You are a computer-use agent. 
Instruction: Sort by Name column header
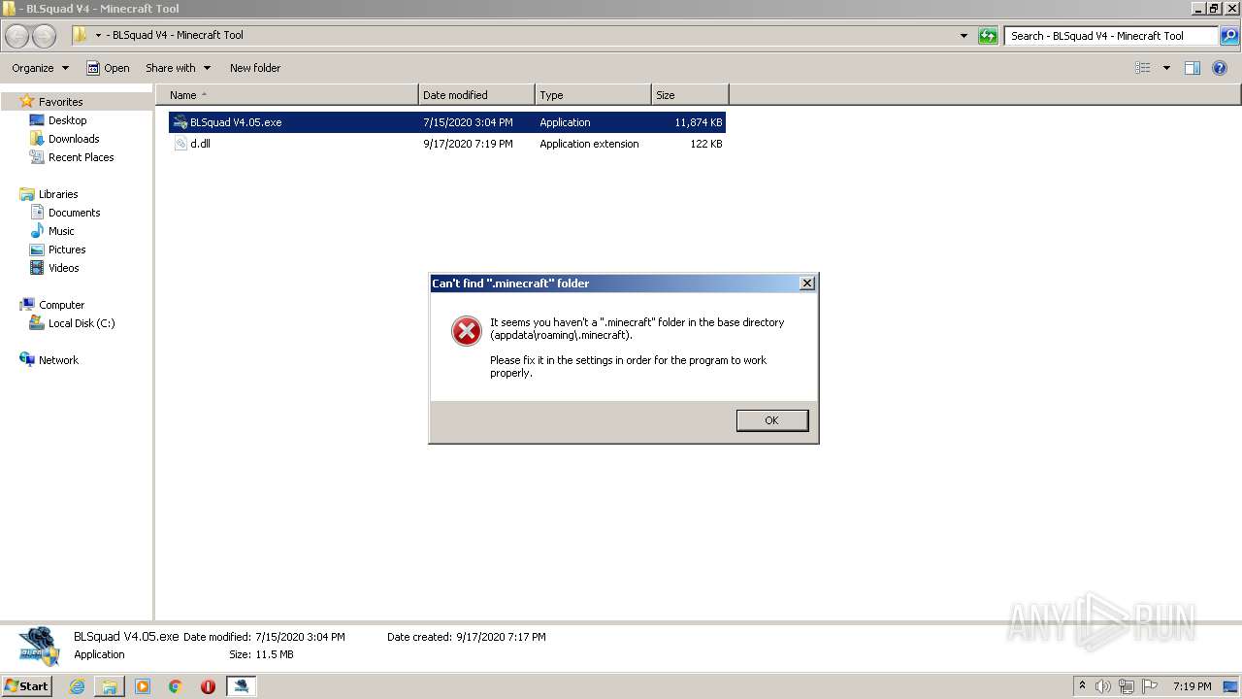[x=287, y=95]
